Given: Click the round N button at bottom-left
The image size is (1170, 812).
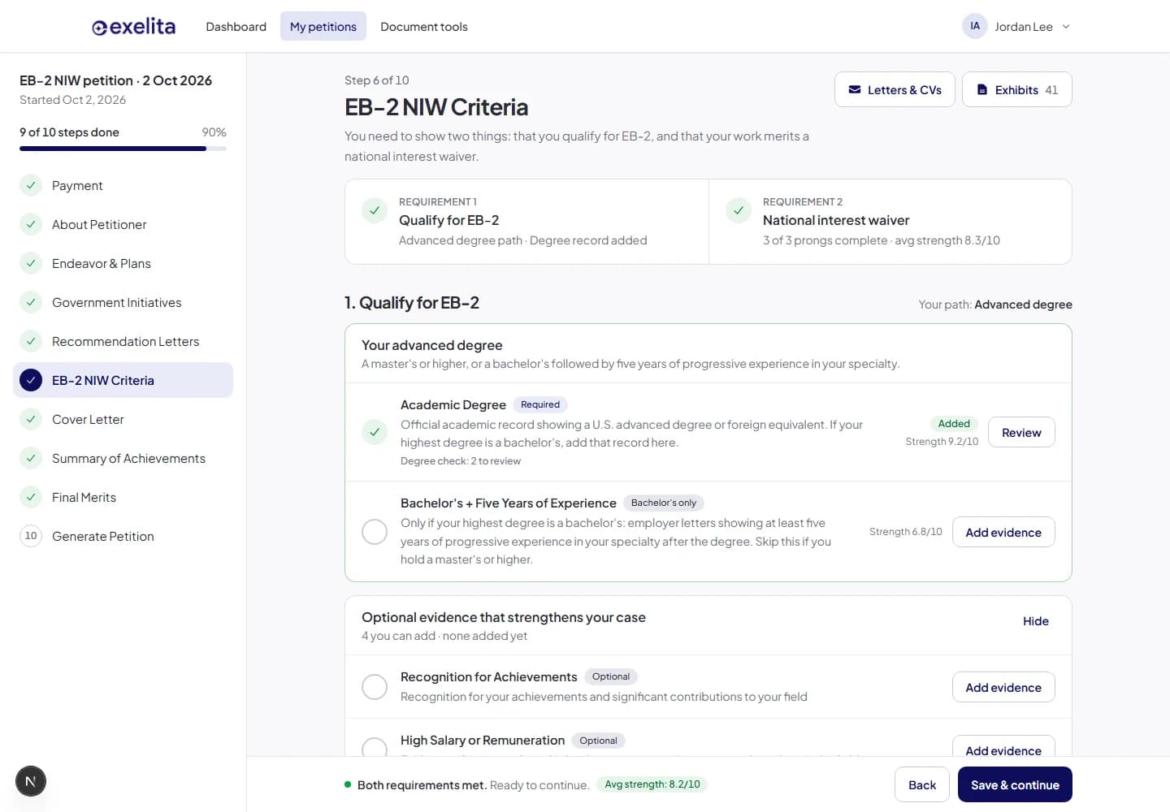Looking at the screenshot, I should click(31, 781).
